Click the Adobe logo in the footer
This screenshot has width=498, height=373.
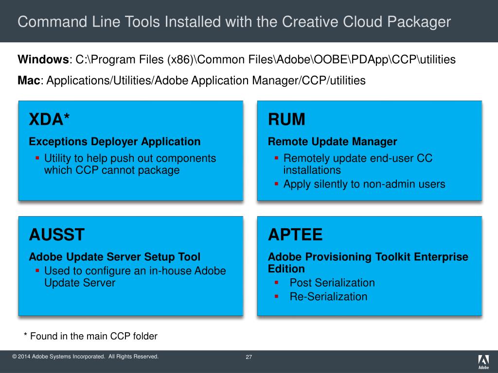click(484, 362)
